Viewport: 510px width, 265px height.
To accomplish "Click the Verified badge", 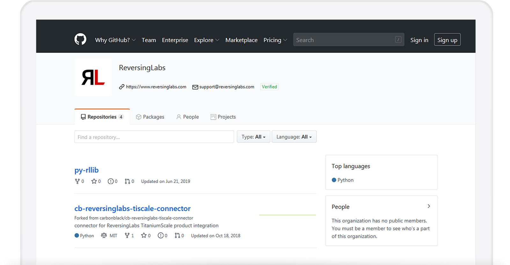I will pyautogui.click(x=269, y=87).
